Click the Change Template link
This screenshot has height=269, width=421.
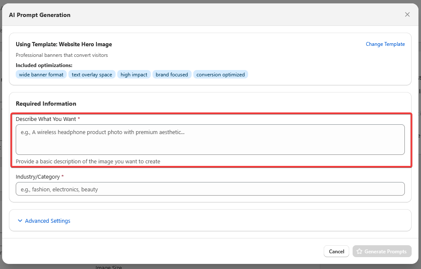(x=385, y=44)
